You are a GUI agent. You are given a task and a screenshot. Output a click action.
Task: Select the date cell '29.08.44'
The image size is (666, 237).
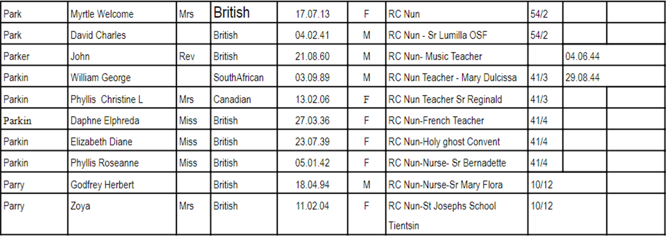click(614, 76)
